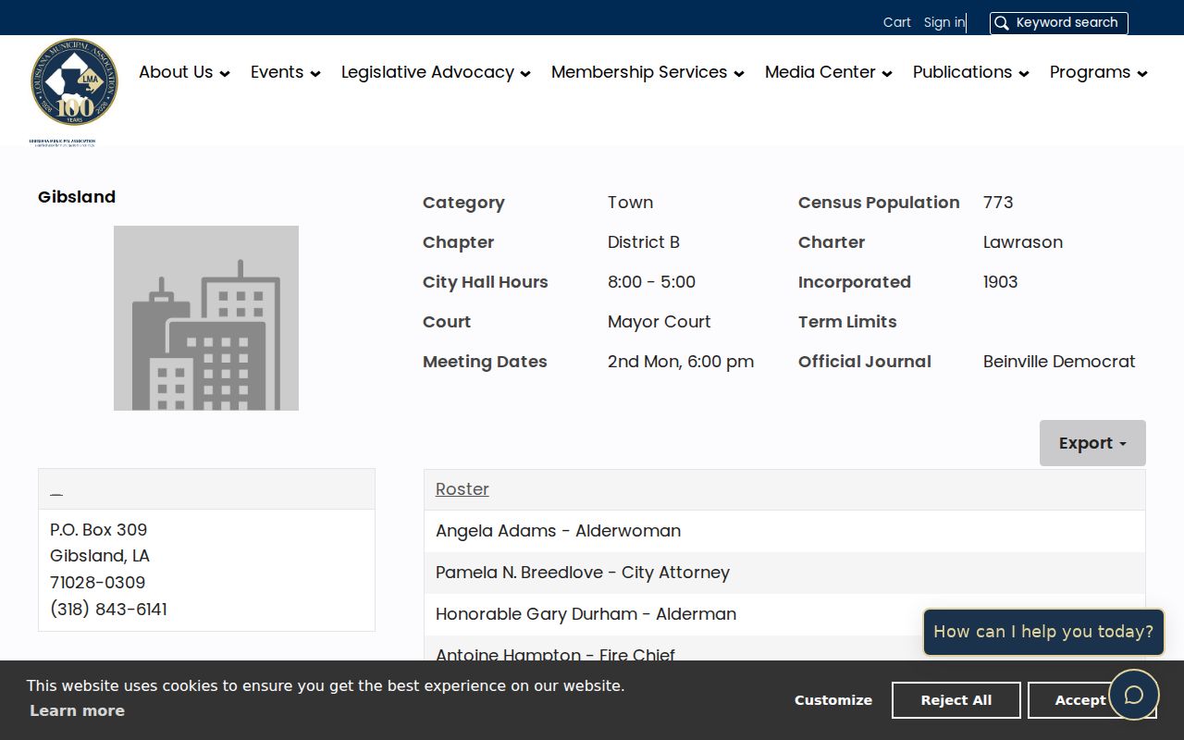1184x740 pixels.
Task: Expand the About Us menu
Action: [184, 72]
